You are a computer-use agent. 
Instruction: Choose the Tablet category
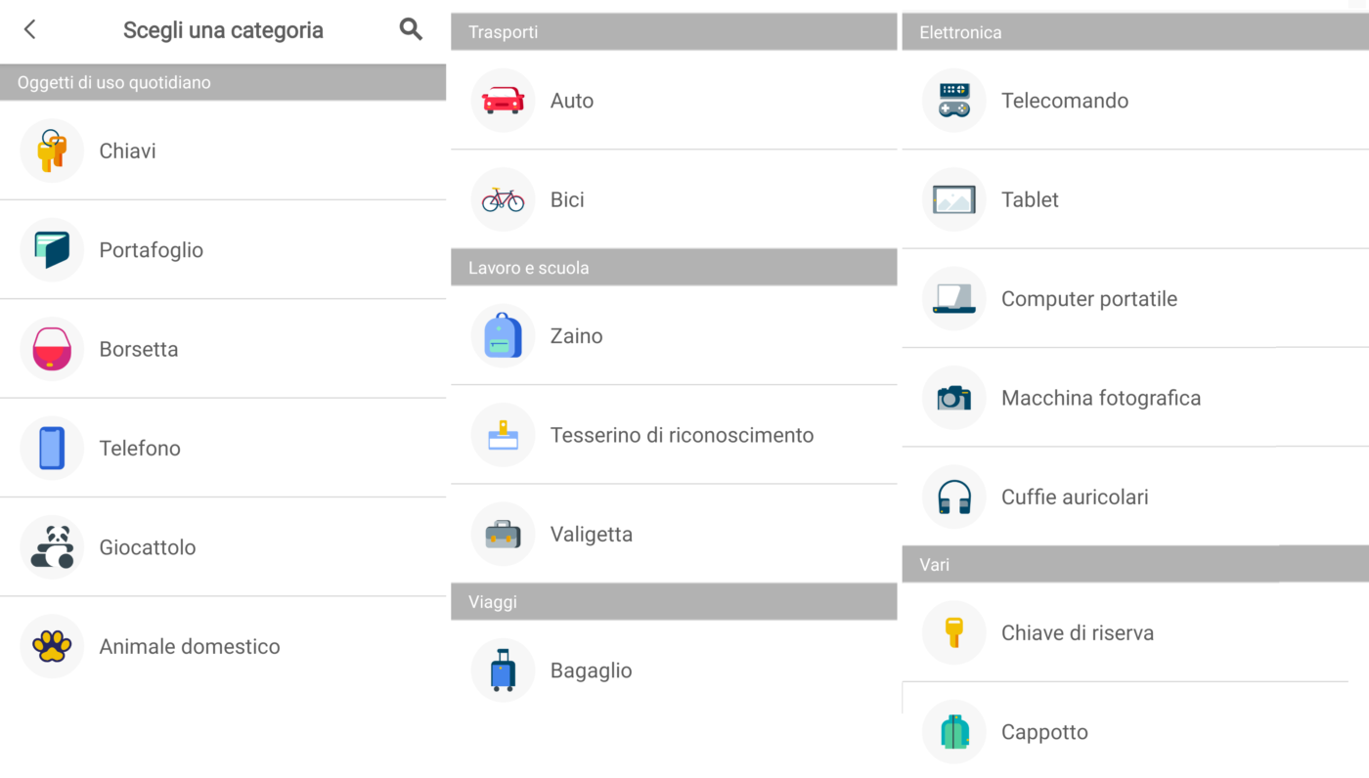coord(1030,199)
